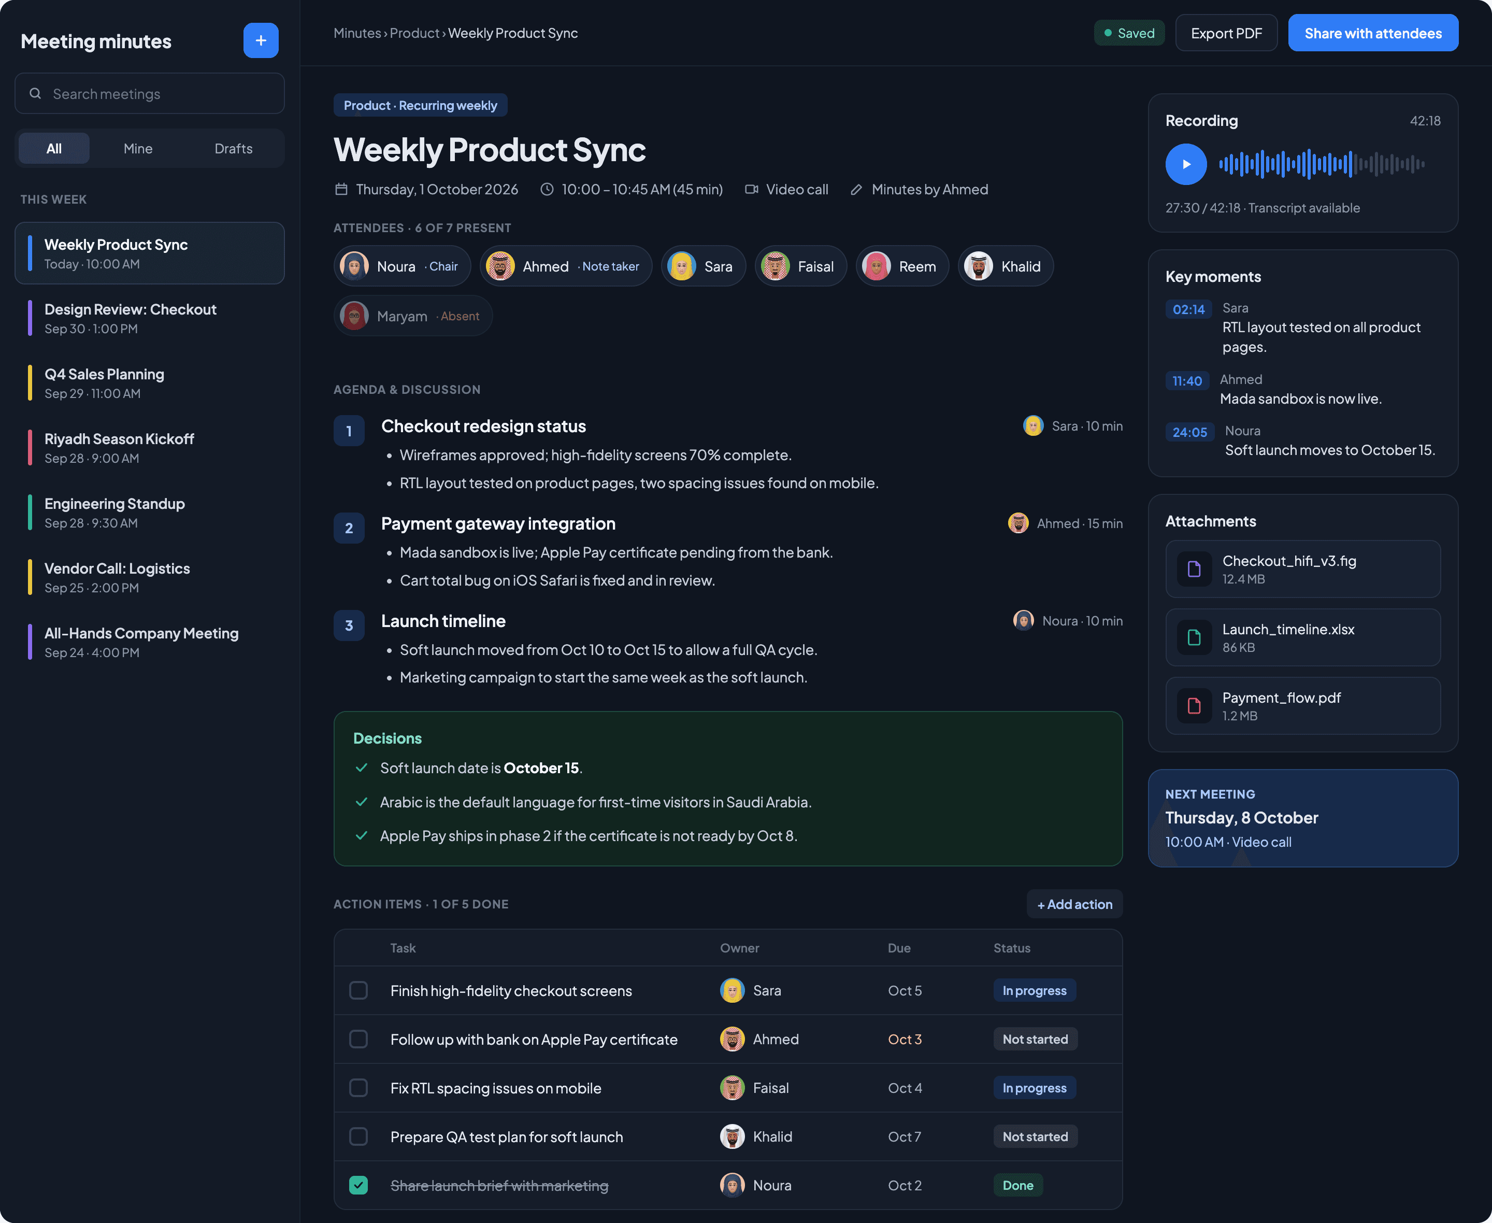Open Vendor Call: Logistics meeting

click(x=149, y=578)
